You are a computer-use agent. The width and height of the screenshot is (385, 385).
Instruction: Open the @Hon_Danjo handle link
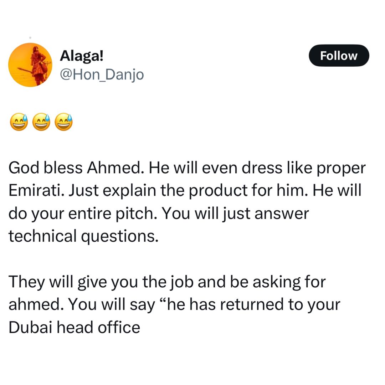(x=102, y=75)
